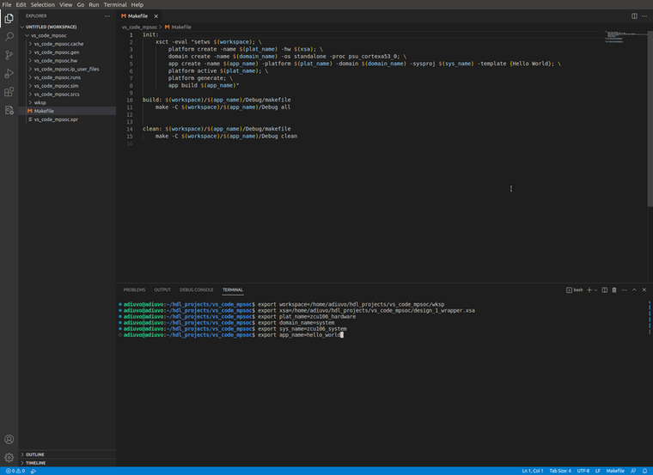Open the Terminal menu
The height and width of the screenshot is (475, 653).
point(115,4)
